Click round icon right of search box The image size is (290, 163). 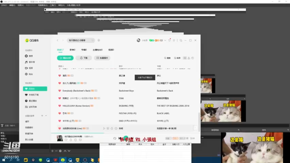coord(99,40)
